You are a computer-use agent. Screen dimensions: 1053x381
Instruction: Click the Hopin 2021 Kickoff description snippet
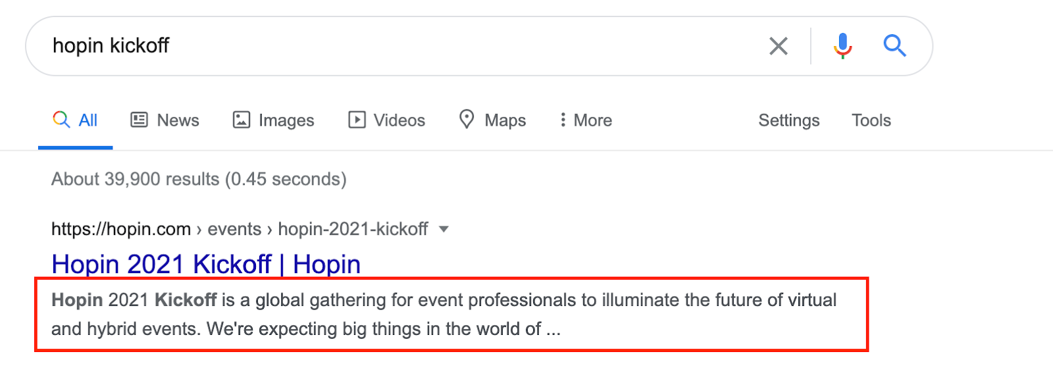pyautogui.click(x=444, y=315)
